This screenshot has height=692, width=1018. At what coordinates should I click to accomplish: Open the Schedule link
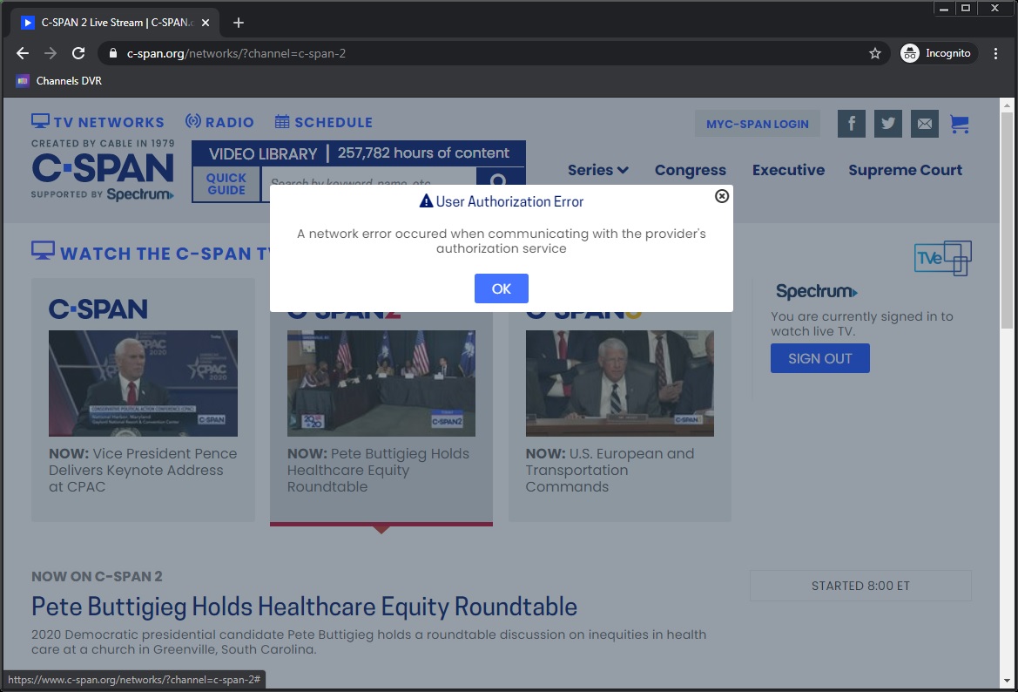(x=323, y=122)
